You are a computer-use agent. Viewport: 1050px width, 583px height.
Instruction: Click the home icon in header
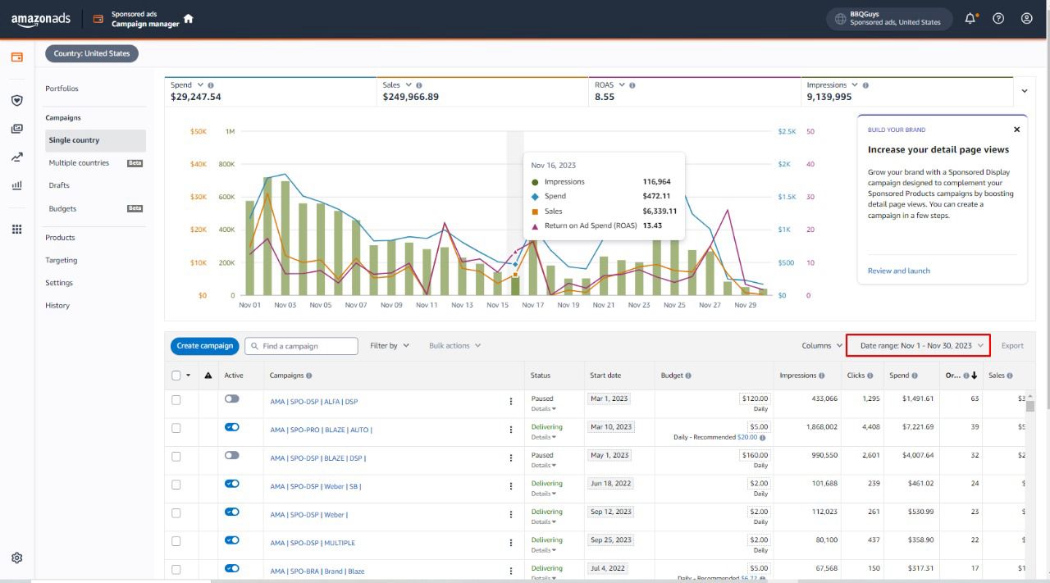189,18
